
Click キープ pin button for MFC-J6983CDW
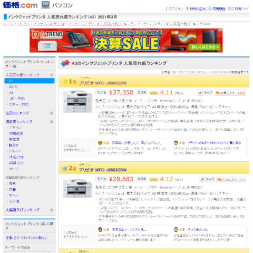[206, 93]
